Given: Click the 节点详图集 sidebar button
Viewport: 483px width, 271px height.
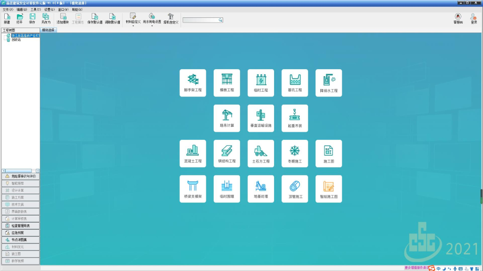Looking at the screenshot, I should coord(20,240).
